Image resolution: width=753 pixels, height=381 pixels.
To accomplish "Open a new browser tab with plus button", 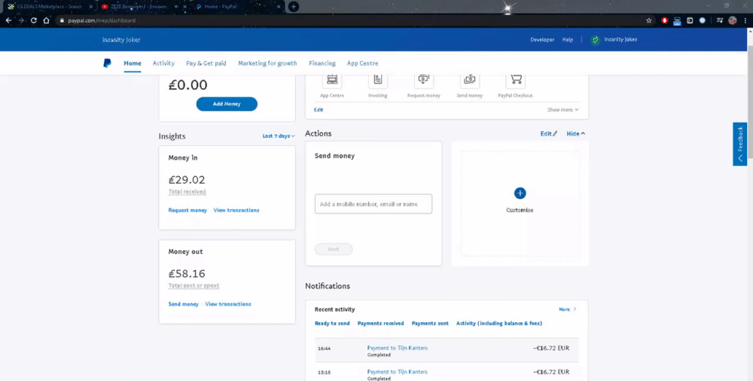I will point(294,7).
